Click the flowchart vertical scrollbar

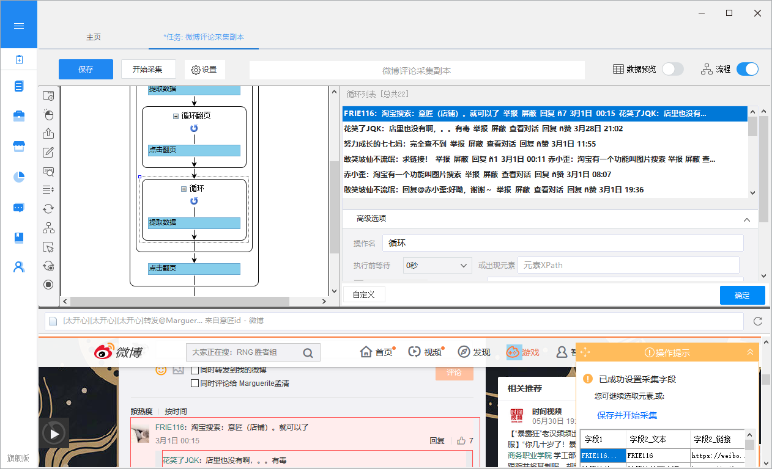pyautogui.click(x=334, y=208)
